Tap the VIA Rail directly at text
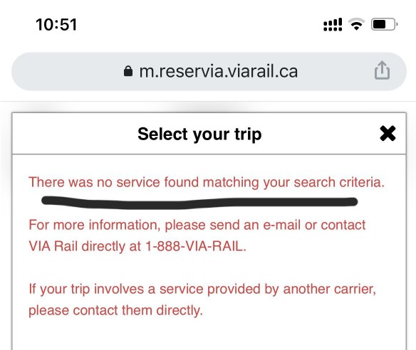The image size is (416, 350). [85, 246]
